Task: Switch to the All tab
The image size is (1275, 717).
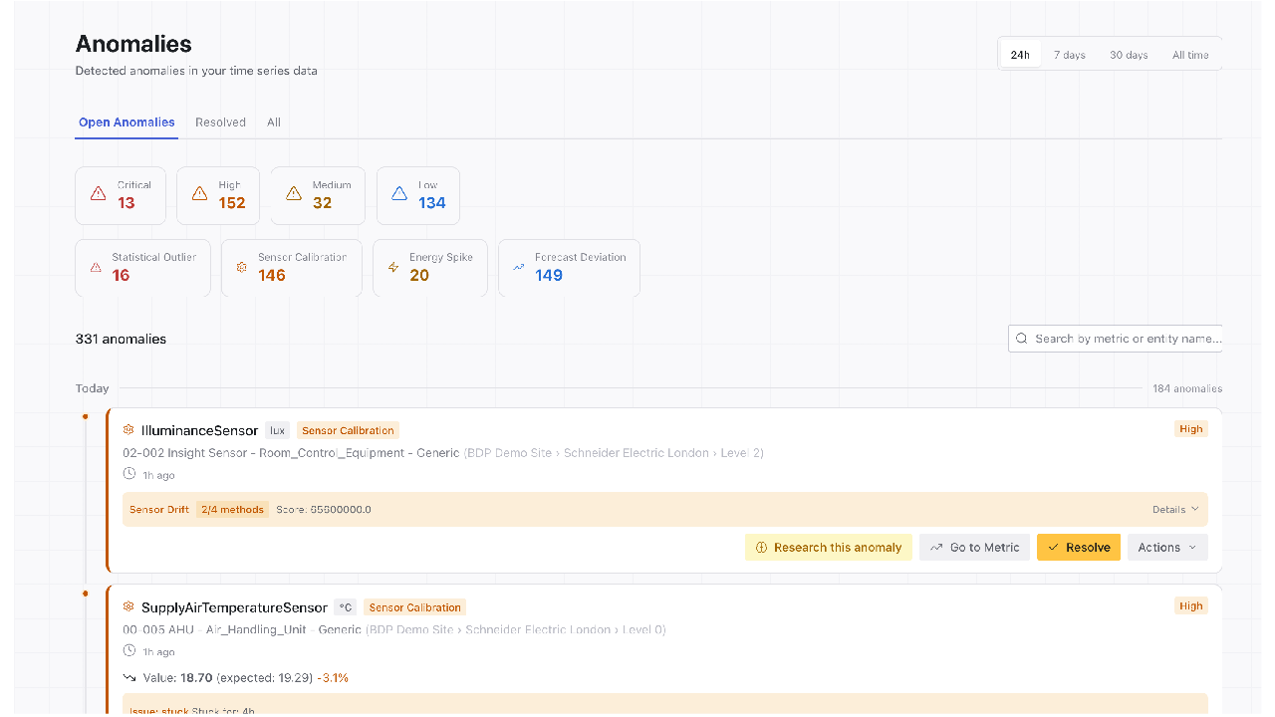Action: 274,122
